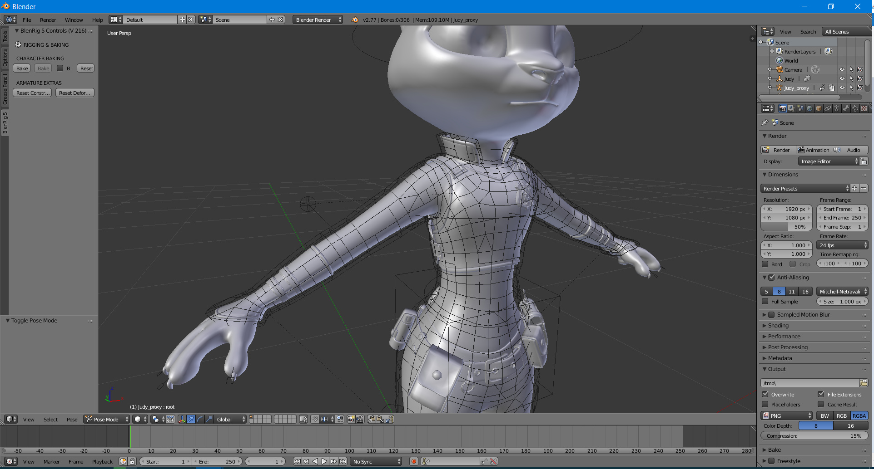
Task: Toggle the frame range lock icon
Action: tap(132, 461)
